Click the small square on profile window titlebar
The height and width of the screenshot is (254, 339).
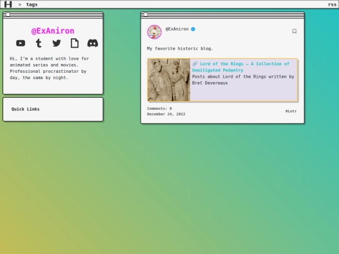click(x=8, y=14)
